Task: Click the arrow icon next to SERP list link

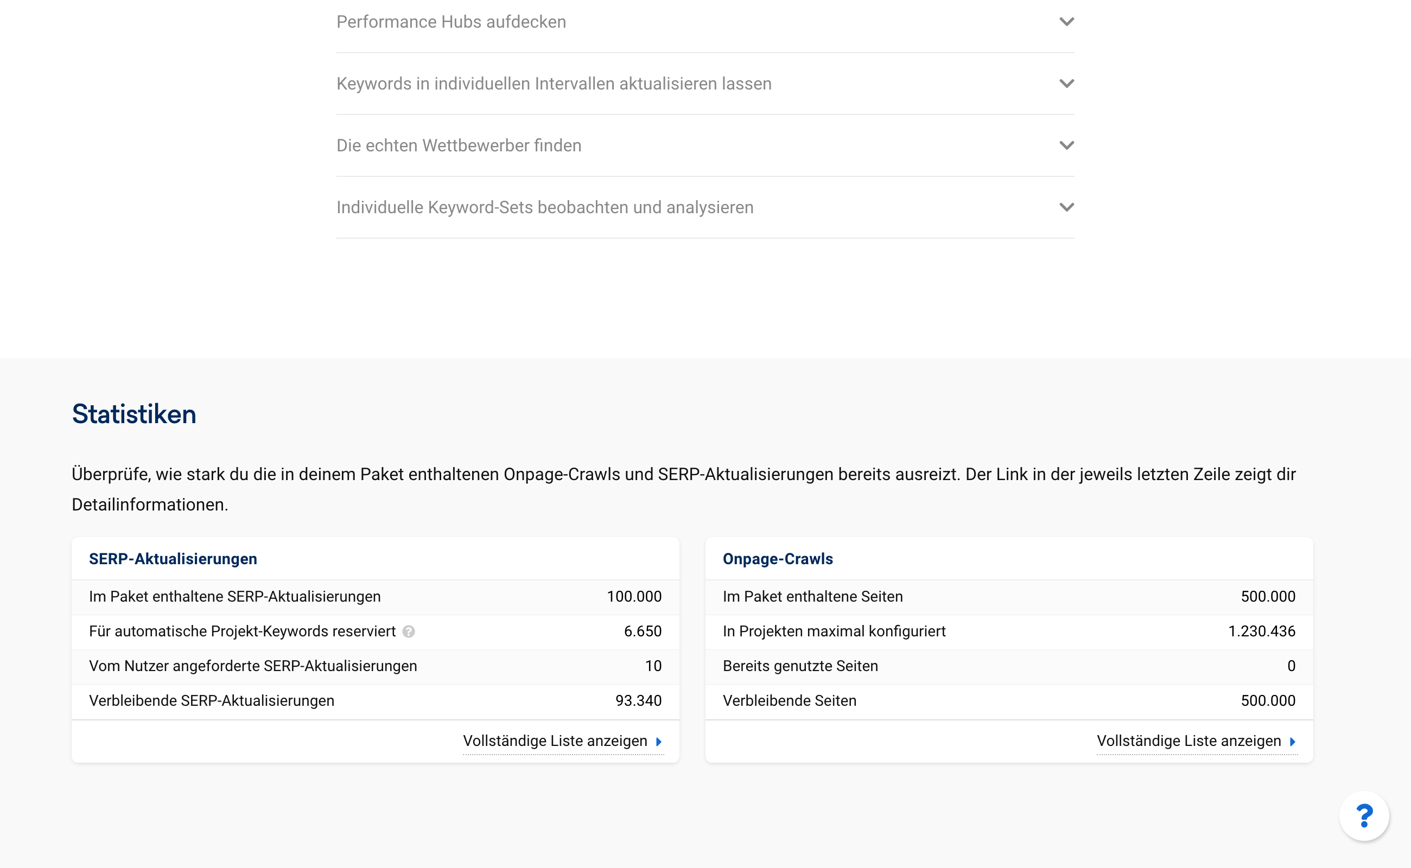Action: 659,741
